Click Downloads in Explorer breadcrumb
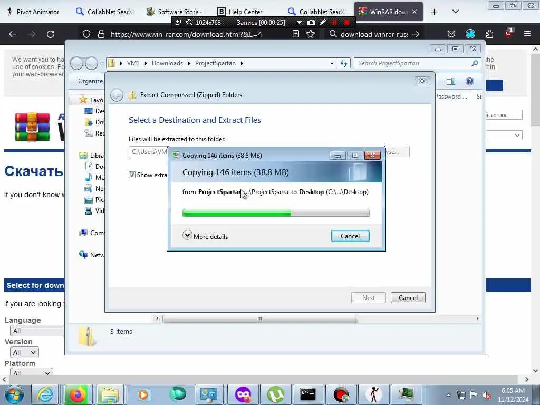 (x=167, y=63)
